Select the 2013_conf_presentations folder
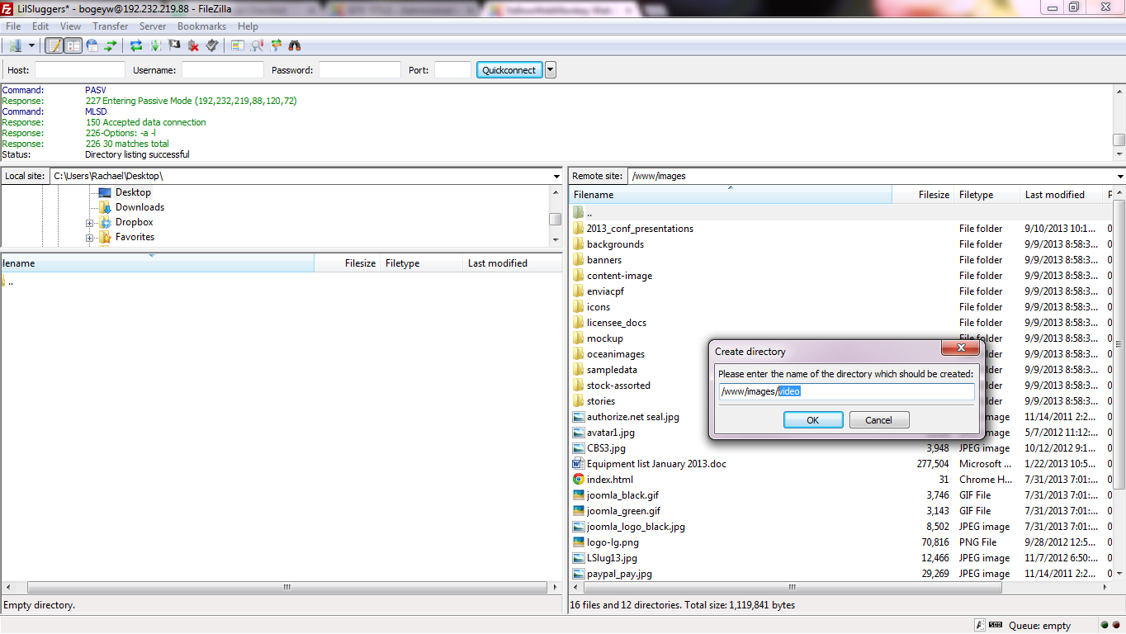 [x=640, y=229]
